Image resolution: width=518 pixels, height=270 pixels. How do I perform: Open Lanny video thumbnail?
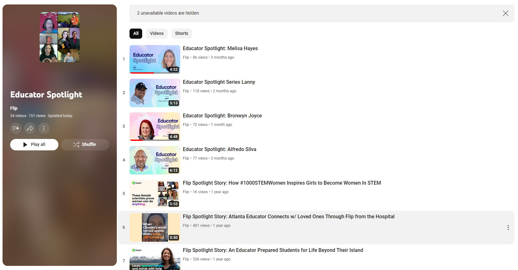click(x=155, y=93)
